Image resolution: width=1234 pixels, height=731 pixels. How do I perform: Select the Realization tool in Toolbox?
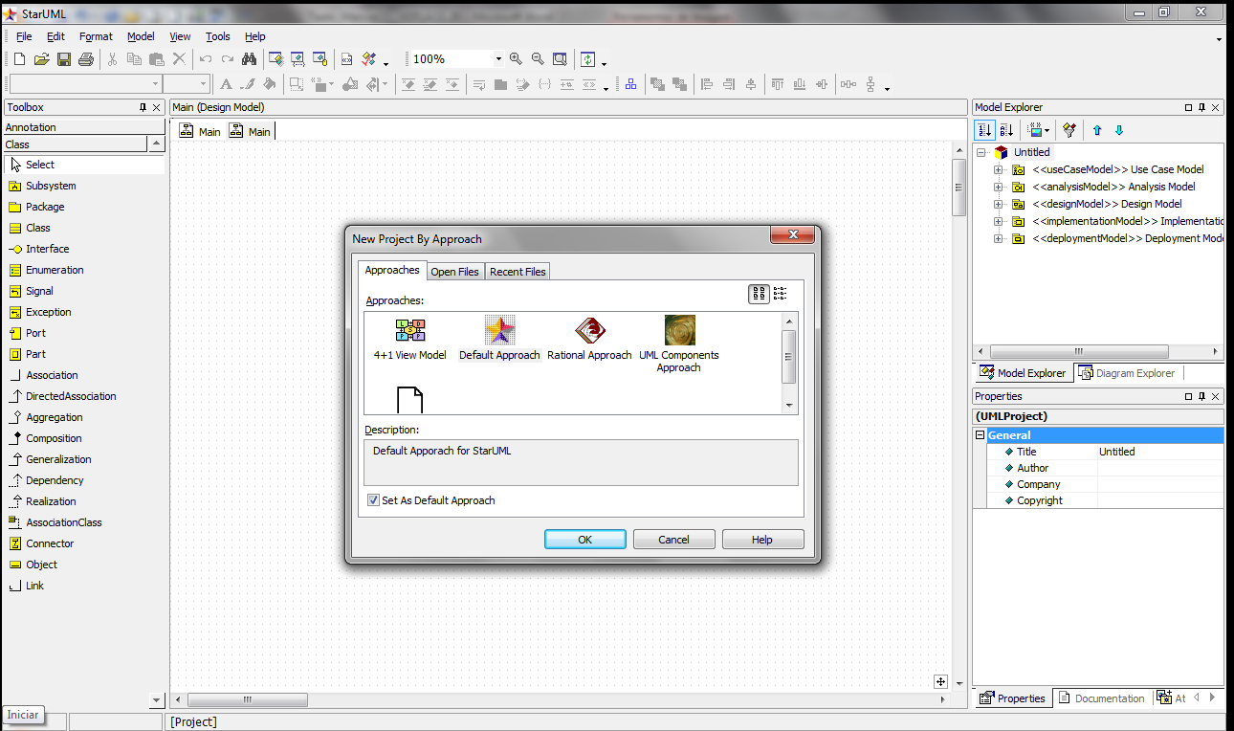tap(51, 501)
